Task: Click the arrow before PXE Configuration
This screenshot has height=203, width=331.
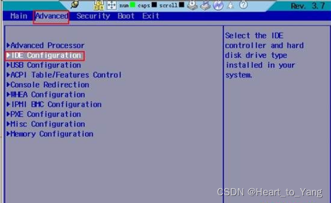Action: [8, 114]
